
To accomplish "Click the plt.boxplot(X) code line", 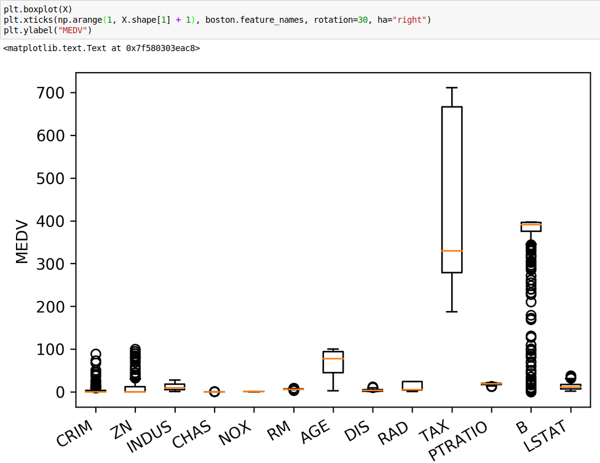I will pos(38,10).
